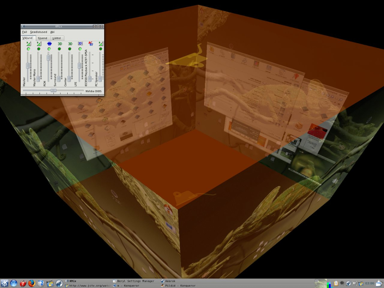Open the Abi menu in KMix
384x288 pixels.
[52, 32]
